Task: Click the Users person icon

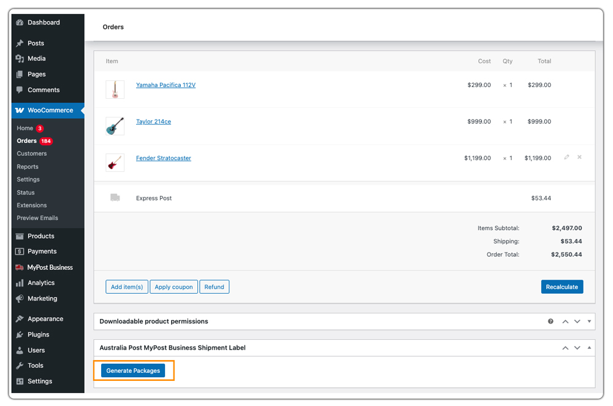Action: pyautogui.click(x=20, y=350)
